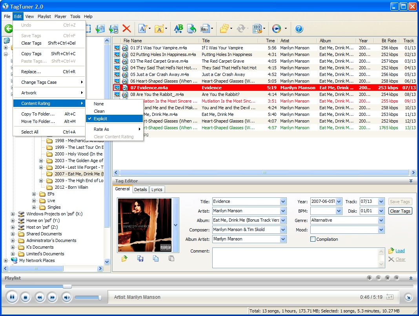Image resolution: width=419 pixels, height=316 pixels.
Task: Pause the currently playing track
Action: [12, 297]
